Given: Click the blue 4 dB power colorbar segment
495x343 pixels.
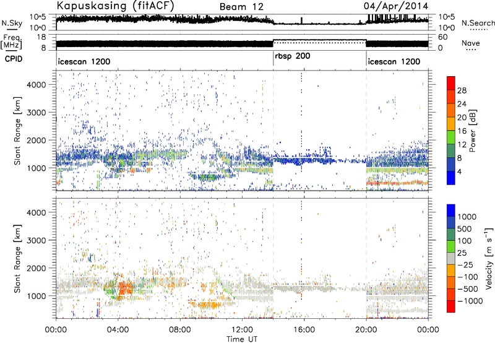Looking at the screenshot, I should click(x=451, y=178).
